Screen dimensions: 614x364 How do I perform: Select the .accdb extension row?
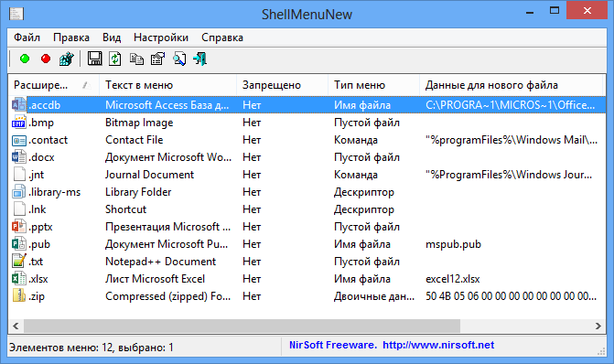[307, 105]
